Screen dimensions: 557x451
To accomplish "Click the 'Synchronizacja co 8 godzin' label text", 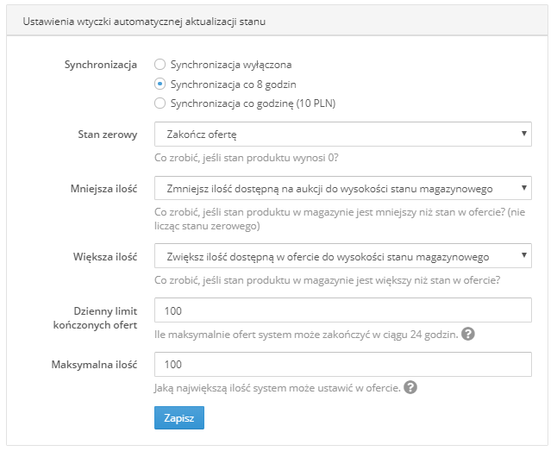I will [x=234, y=85].
